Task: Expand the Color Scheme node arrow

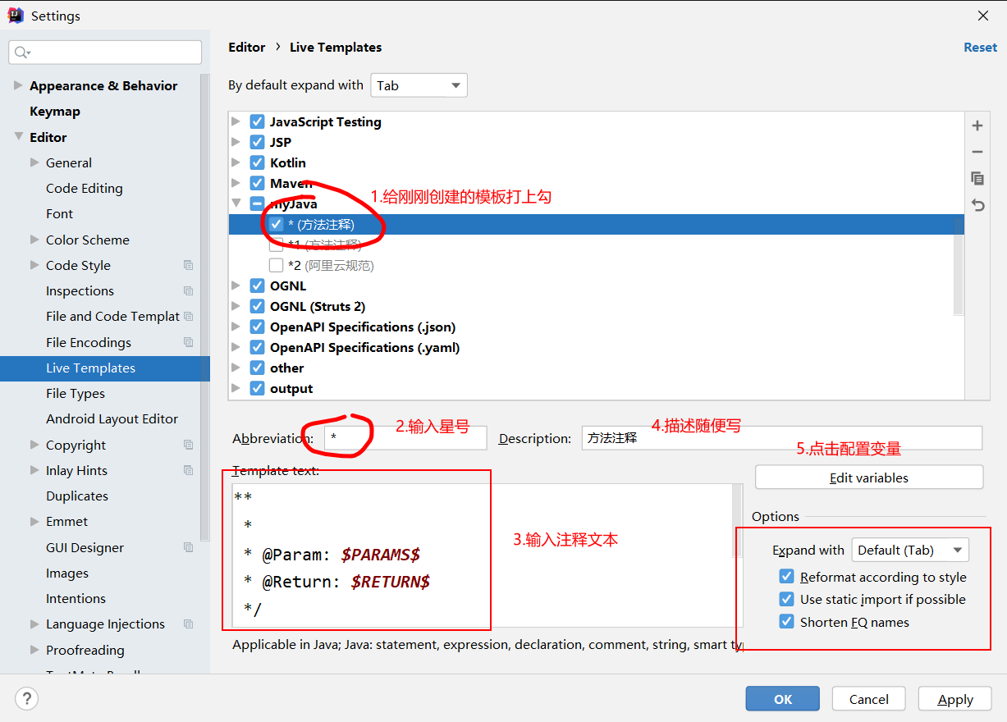Action: pos(34,240)
